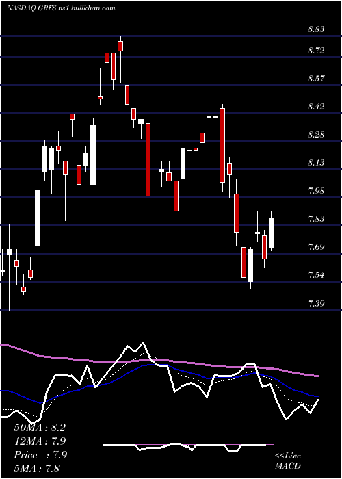The height and width of the screenshot is (479, 342).
Task: Click the 7.39 price axis label
Action: click(316, 303)
